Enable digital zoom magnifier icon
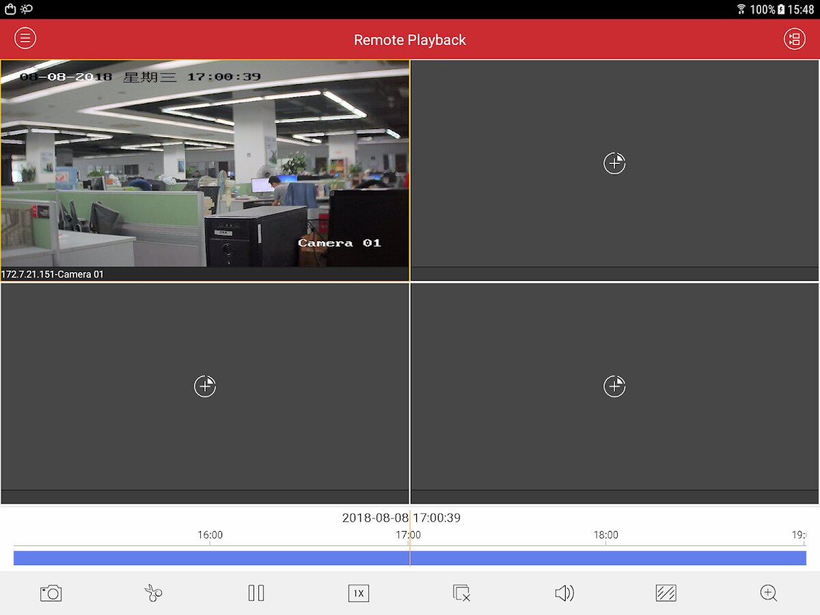 (769, 593)
